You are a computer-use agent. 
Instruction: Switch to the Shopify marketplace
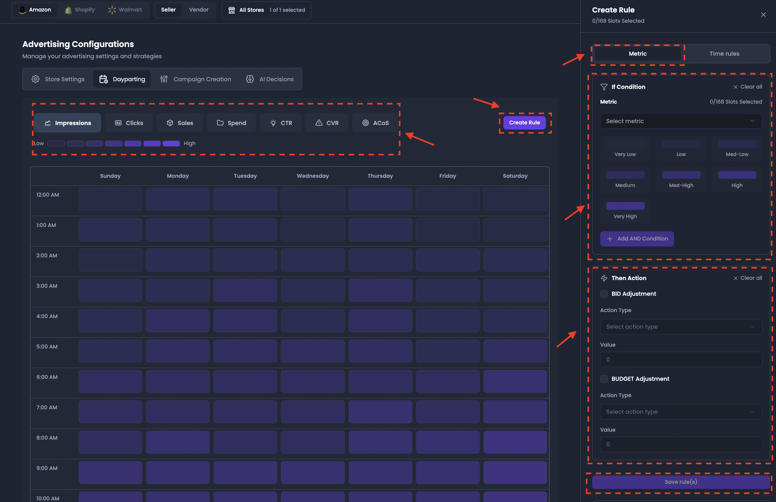click(80, 10)
